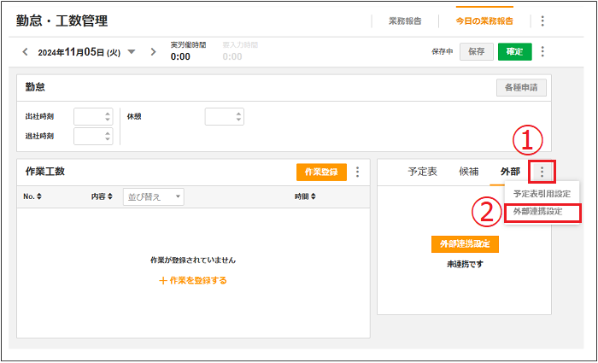
Task: Select the 外部 tab
Action: (510, 172)
